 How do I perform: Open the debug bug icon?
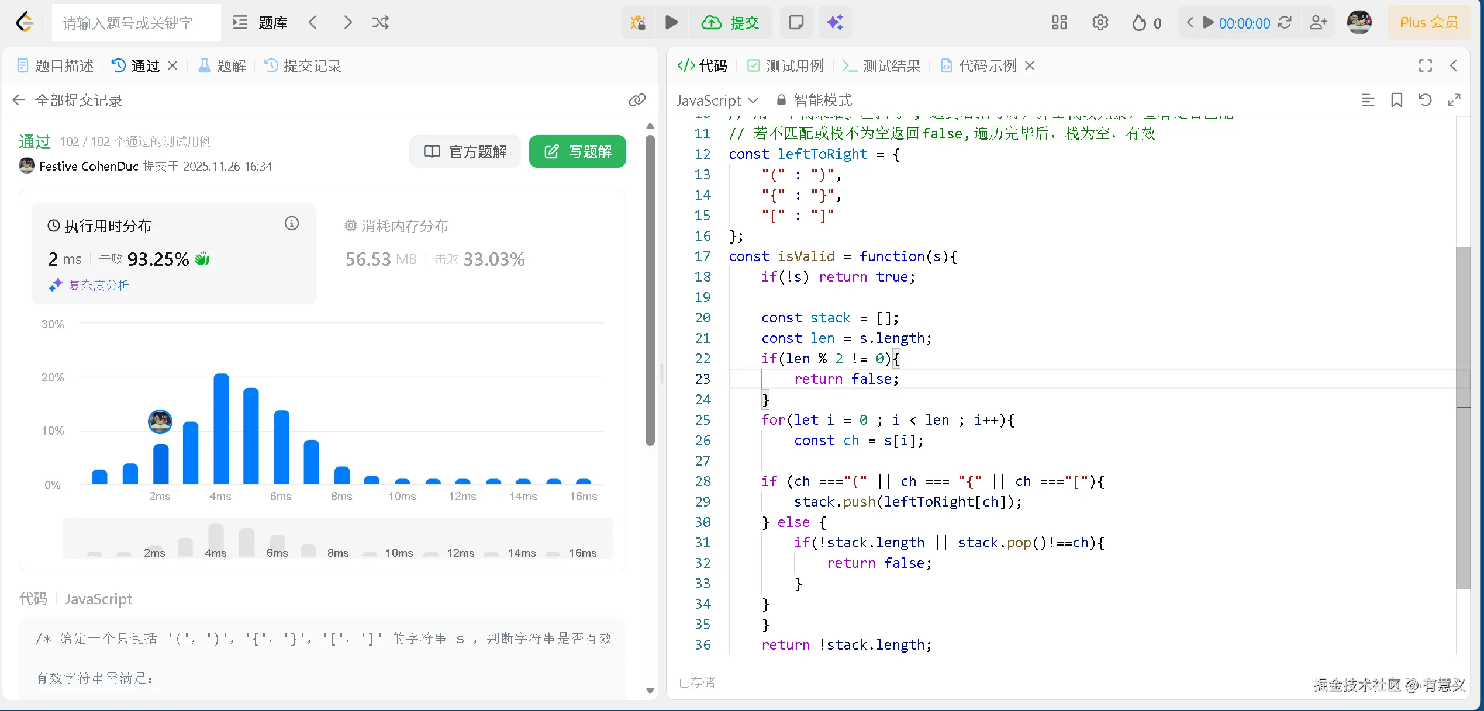(638, 23)
